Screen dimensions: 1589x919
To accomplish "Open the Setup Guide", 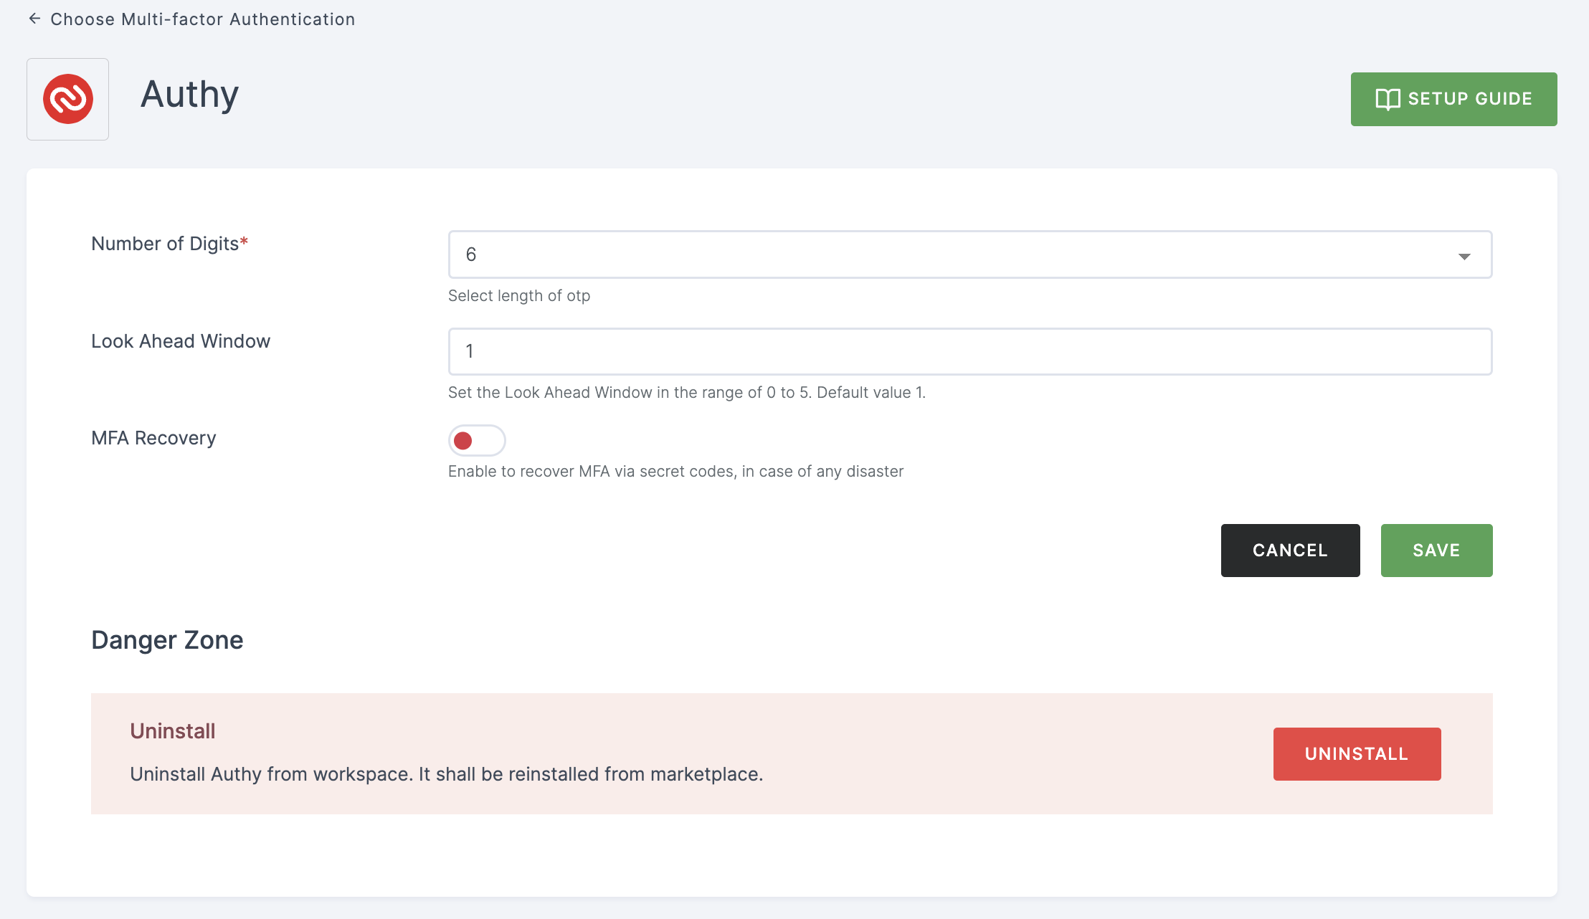I will click(1453, 99).
